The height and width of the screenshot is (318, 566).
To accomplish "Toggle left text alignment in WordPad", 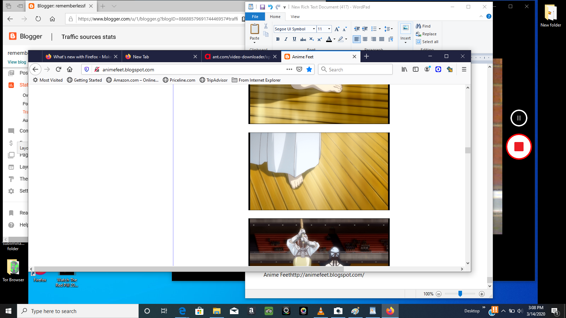I will click(357, 39).
